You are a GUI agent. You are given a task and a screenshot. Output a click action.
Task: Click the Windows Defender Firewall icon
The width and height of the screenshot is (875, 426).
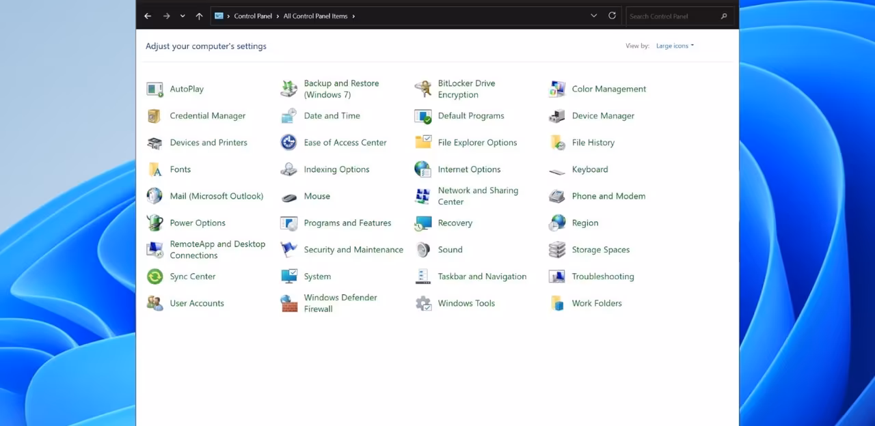pos(289,303)
